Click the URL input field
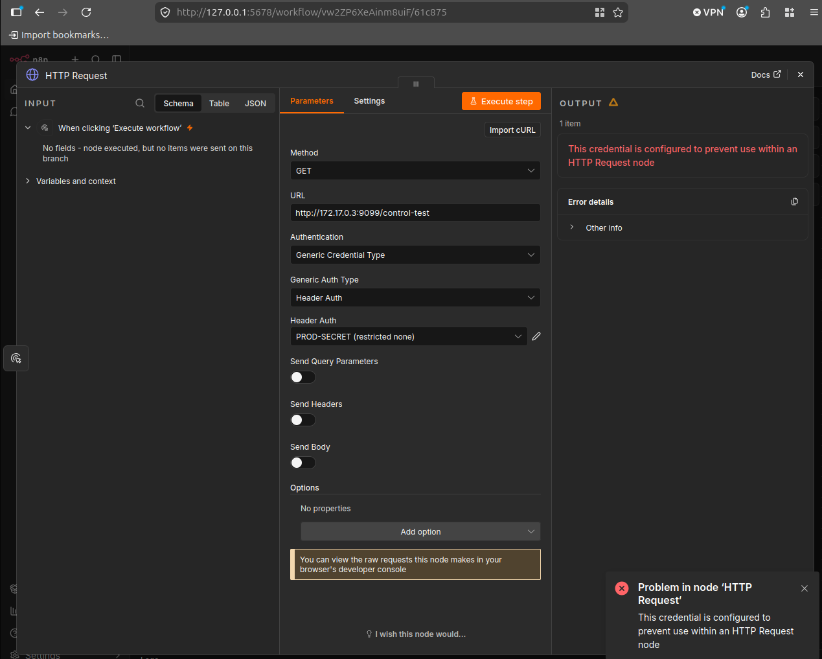Viewport: 822px width, 659px height. pyautogui.click(x=415, y=213)
